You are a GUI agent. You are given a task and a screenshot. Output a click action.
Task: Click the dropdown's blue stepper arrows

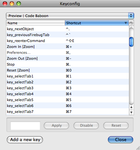tap(131, 16)
